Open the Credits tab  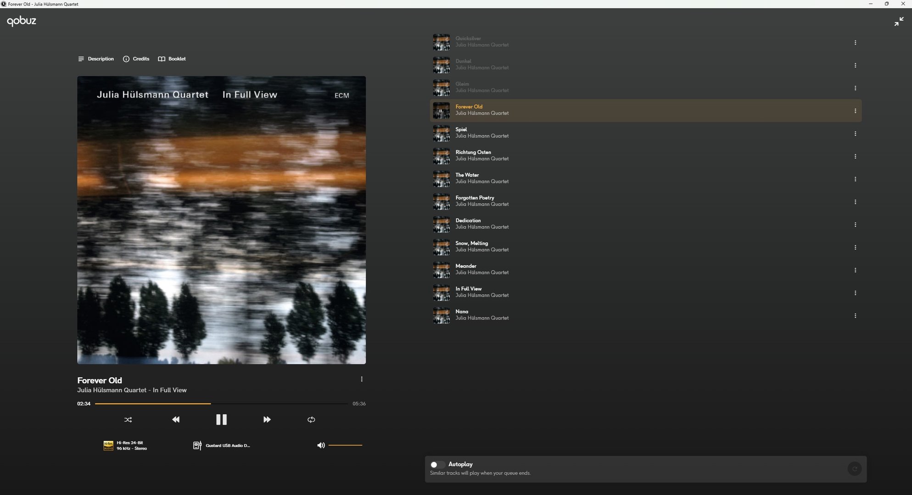click(136, 59)
